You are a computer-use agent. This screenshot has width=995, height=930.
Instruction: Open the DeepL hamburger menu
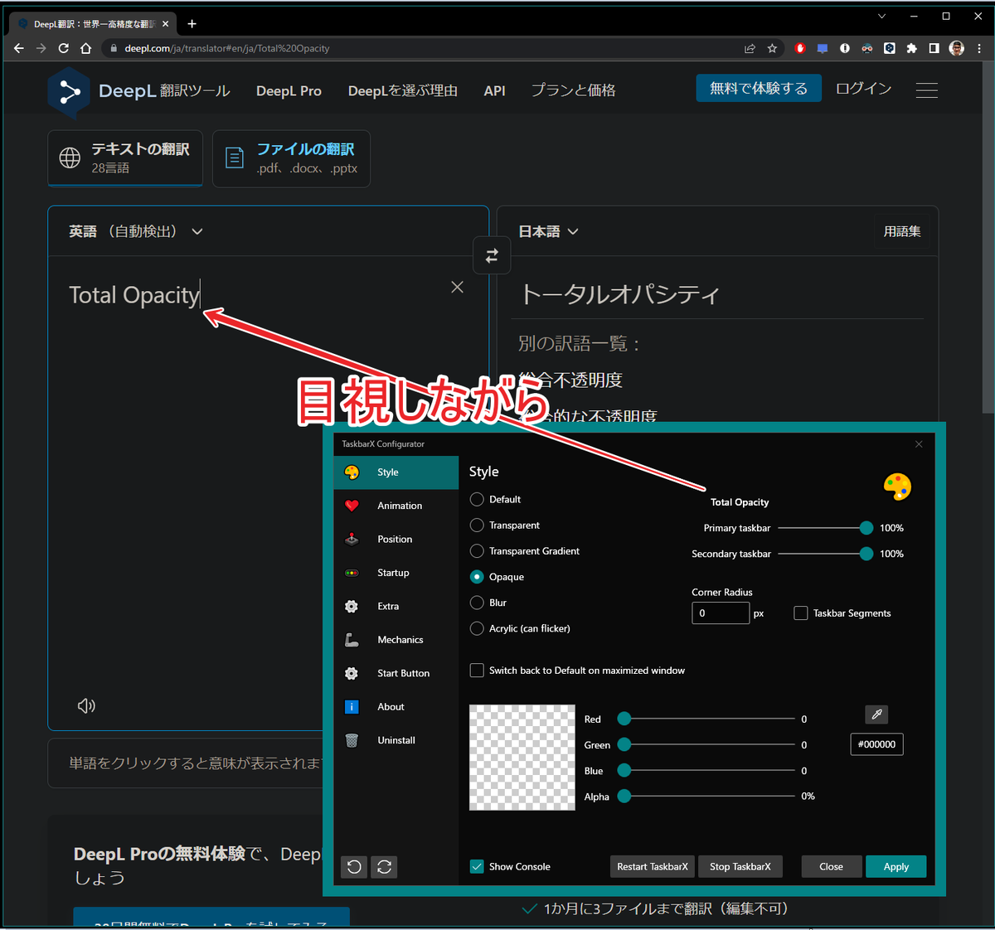pyautogui.click(x=927, y=90)
